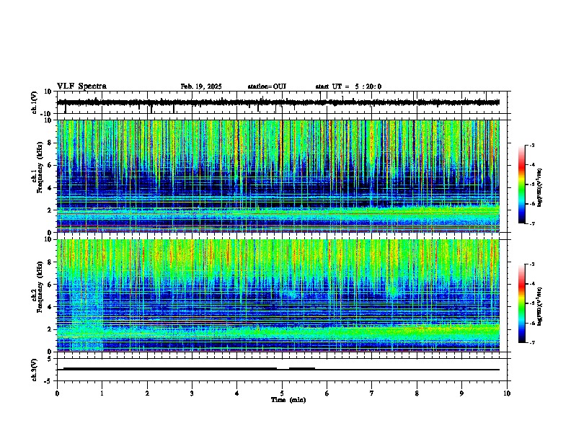This screenshot has height=441, width=571.
Task: Click the time axis tick label "9"
Action: click(461, 393)
